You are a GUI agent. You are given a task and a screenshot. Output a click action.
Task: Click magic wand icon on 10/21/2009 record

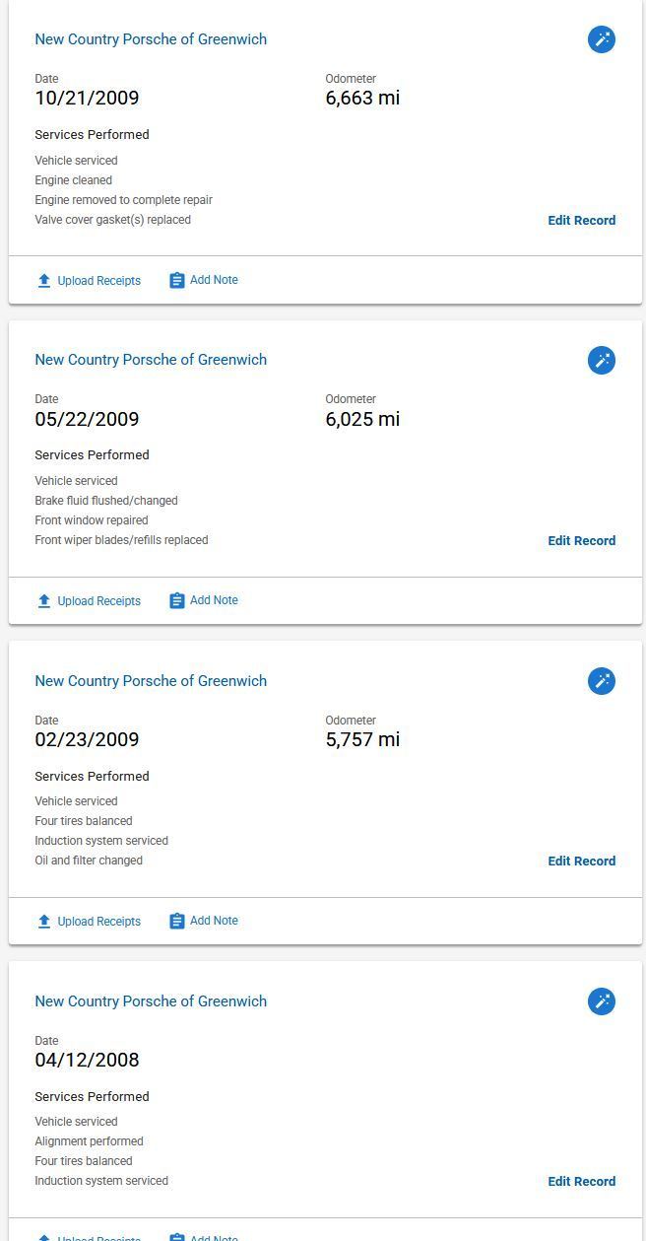click(602, 39)
